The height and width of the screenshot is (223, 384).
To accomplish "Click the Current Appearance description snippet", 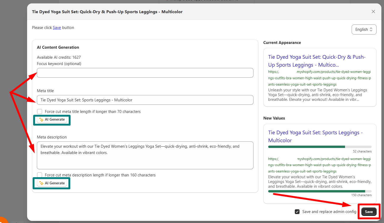I will tap(317, 95).
